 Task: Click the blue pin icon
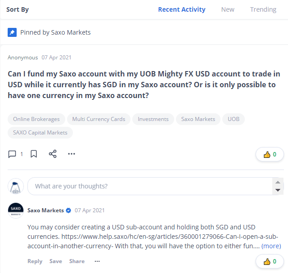point(12,32)
